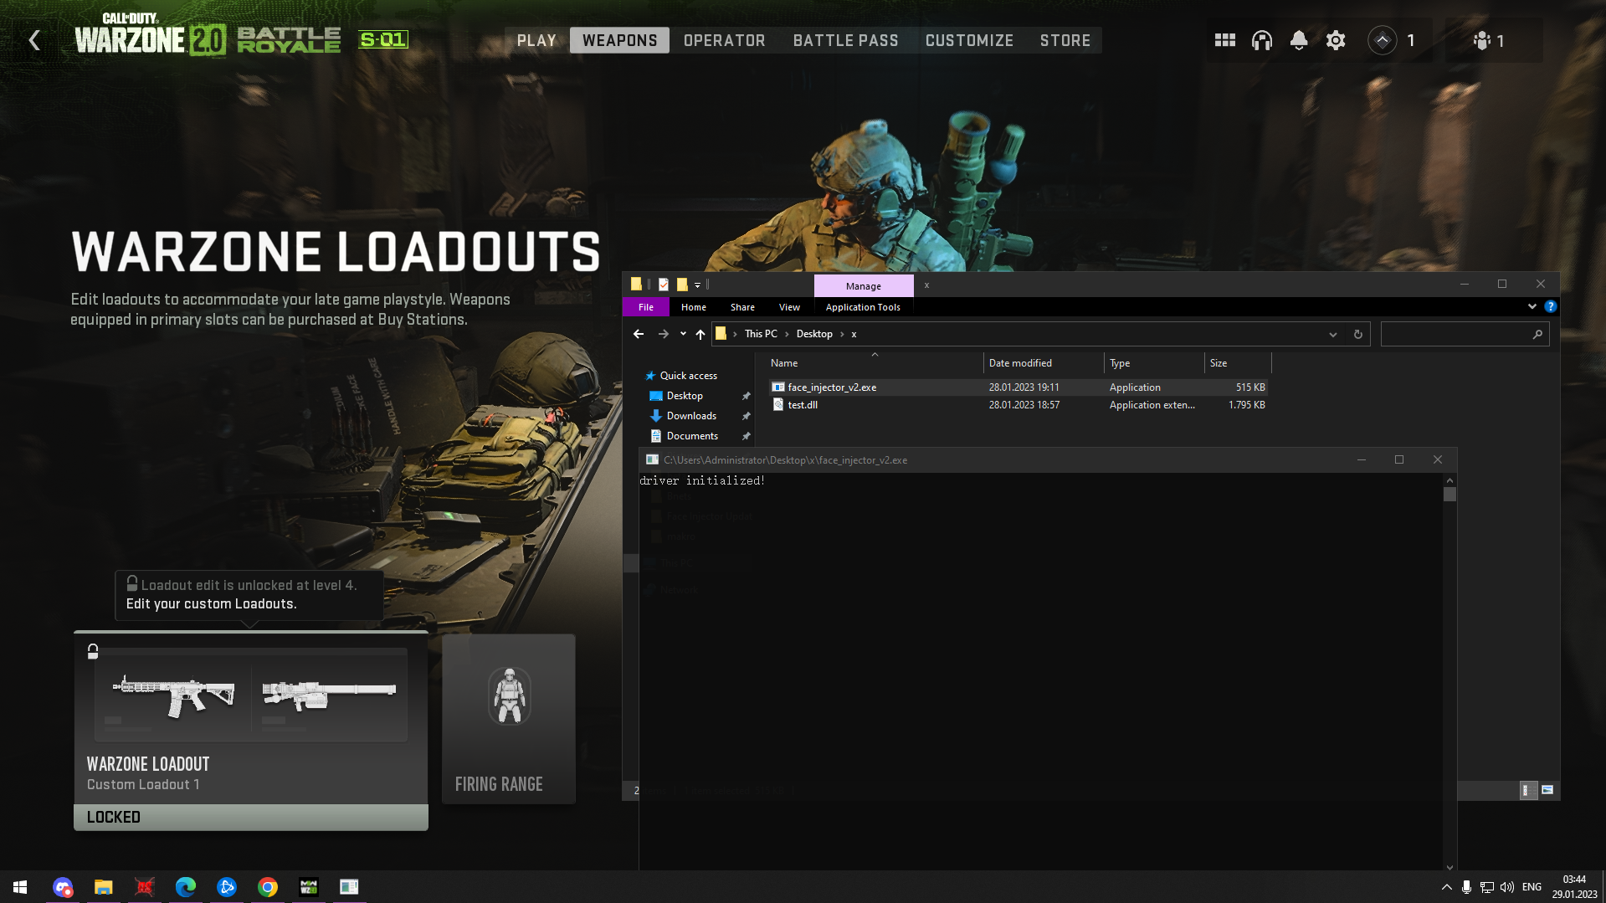Screen dimensions: 1606x903
Task: Open the Share ribbon tab
Action: coord(742,307)
